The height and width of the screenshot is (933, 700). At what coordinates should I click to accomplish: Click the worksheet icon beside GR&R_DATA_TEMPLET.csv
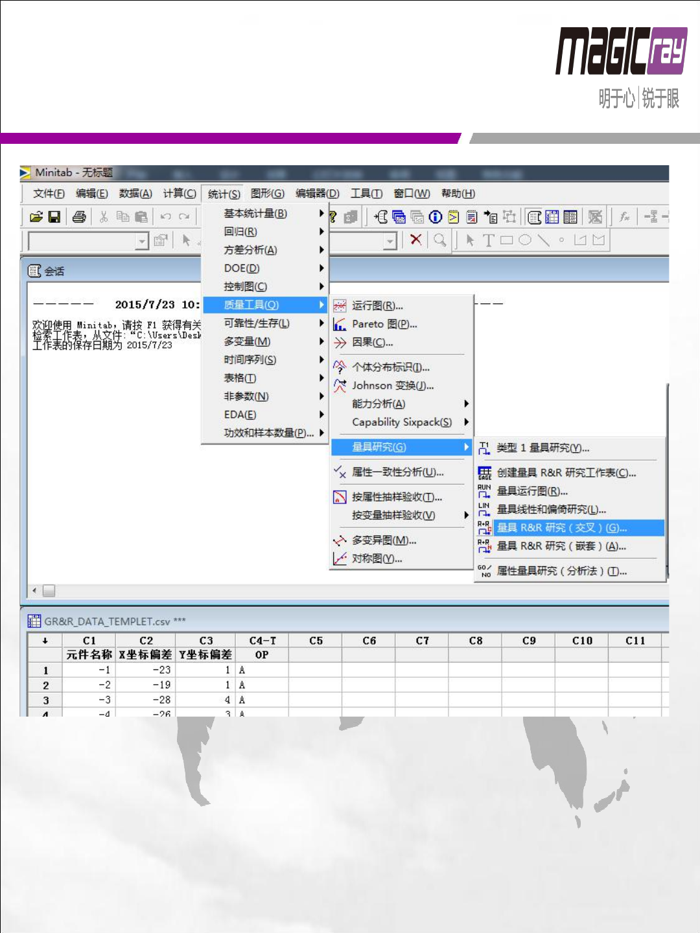click(x=34, y=621)
